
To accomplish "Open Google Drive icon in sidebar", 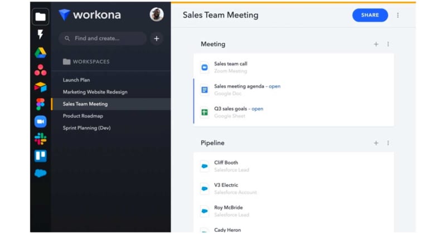I will (x=40, y=52).
